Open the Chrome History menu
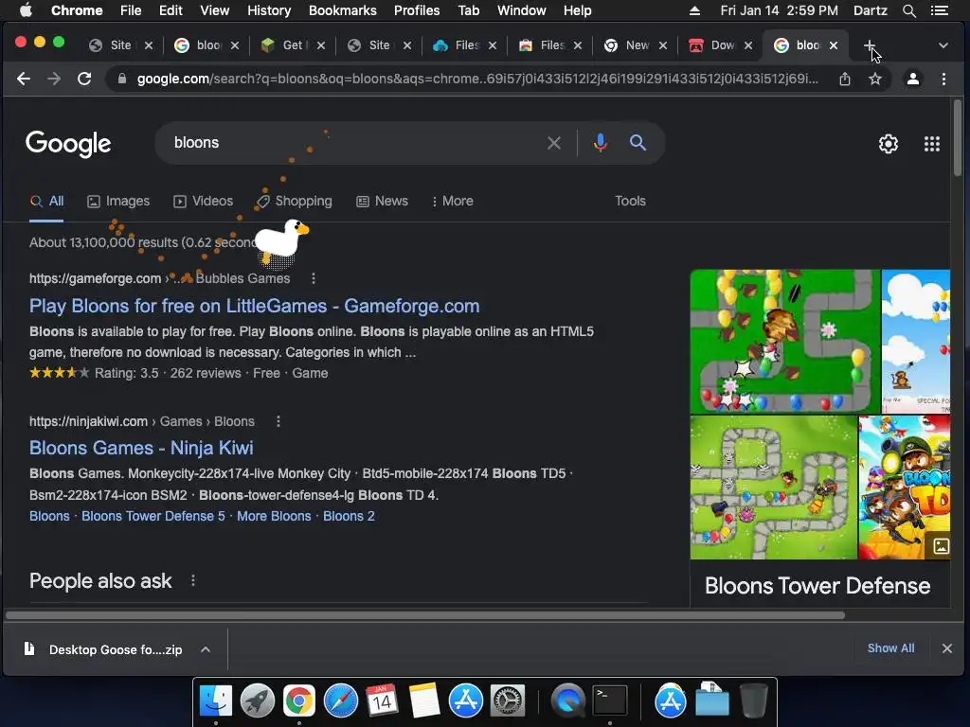 click(268, 10)
